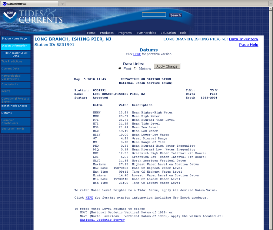Click the Station ID: 8531991 heading
273x230 pixels.
[x=54, y=45]
